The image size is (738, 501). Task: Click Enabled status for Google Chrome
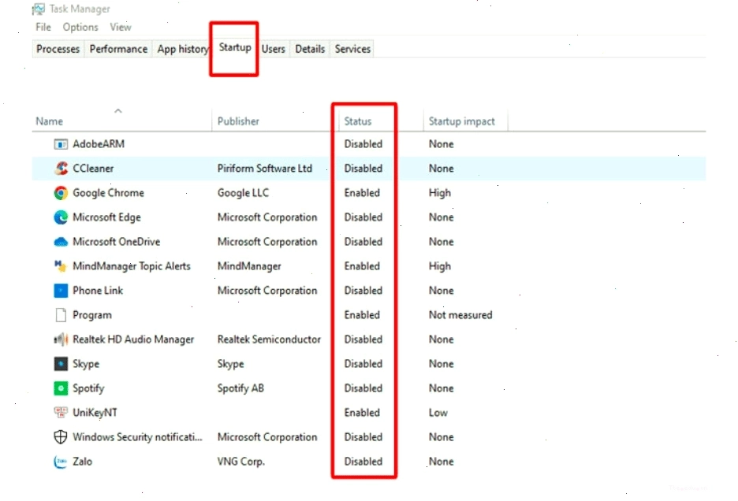(362, 193)
